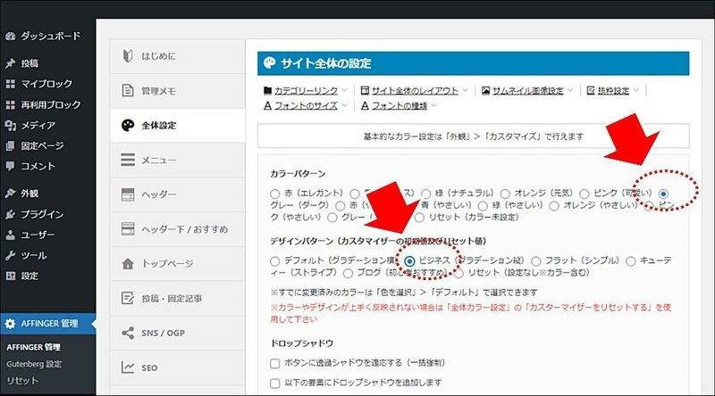The image size is (715, 396).
Task: Click the paintbrush icon beside 外観
Action: 10,194
